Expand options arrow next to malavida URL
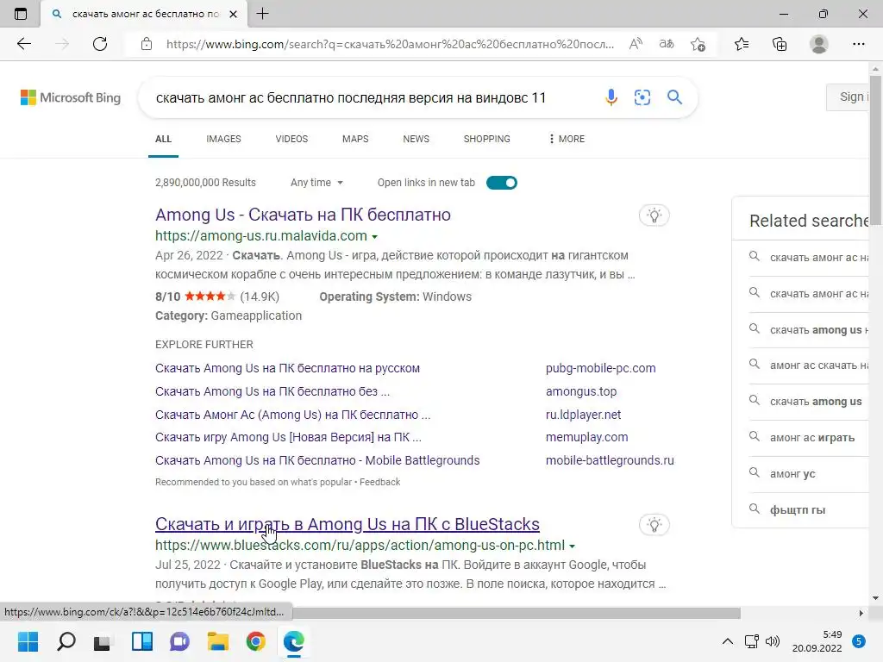 374,237
